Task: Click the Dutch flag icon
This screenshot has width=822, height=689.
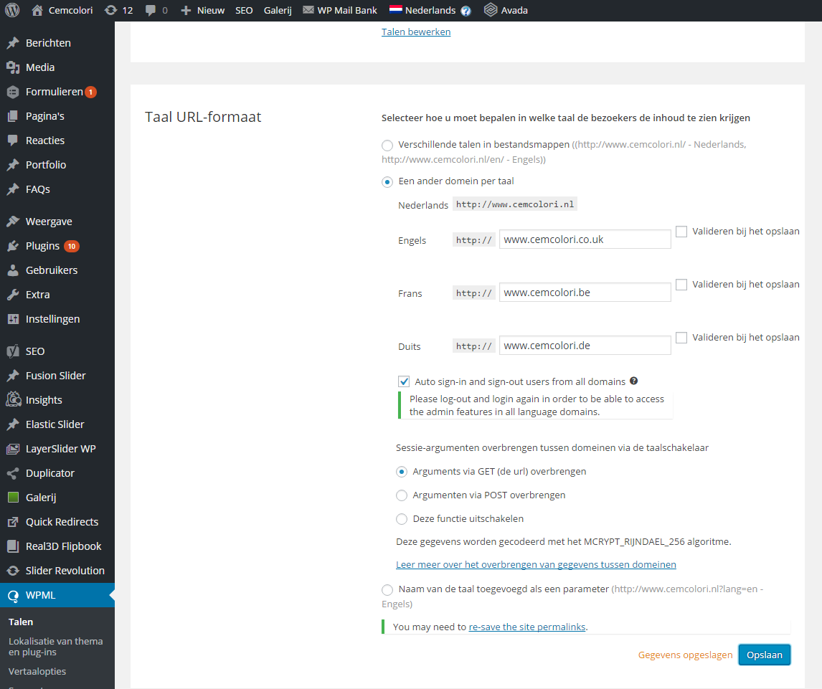Action: (x=396, y=10)
